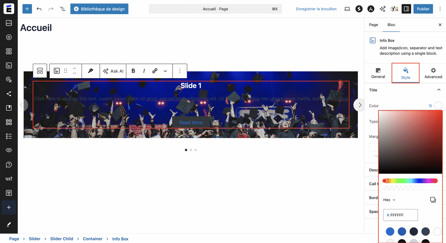Open the General settings tab
This screenshot has height=243, width=446.
pyautogui.click(x=378, y=73)
